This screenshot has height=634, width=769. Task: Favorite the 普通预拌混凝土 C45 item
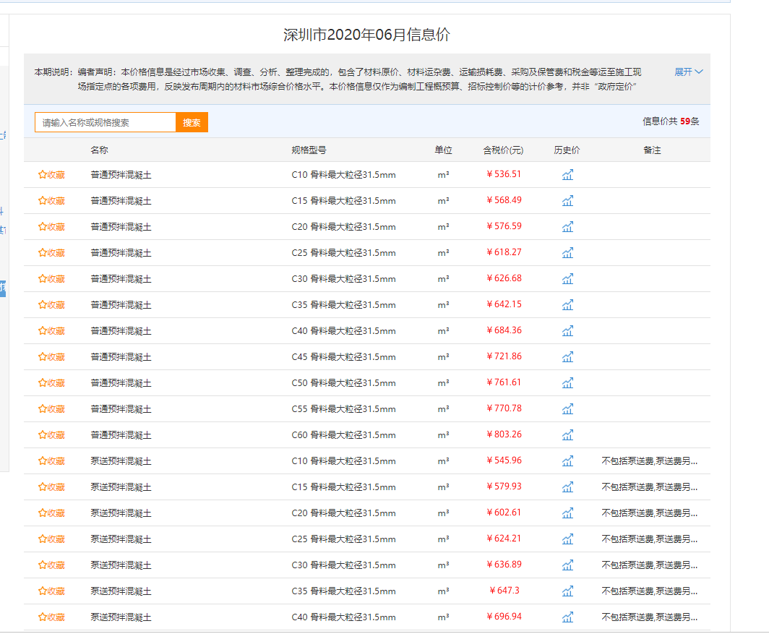tap(51, 356)
